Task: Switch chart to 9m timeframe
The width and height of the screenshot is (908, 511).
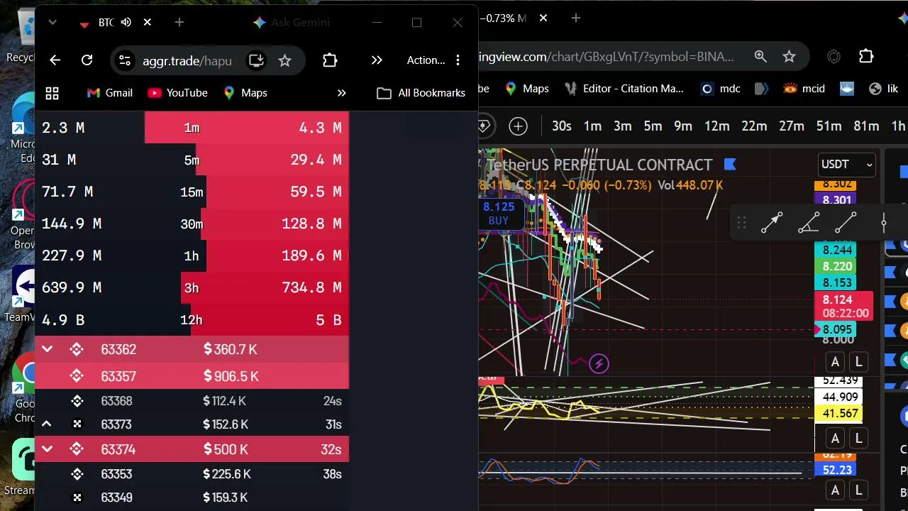Action: tap(683, 126)
